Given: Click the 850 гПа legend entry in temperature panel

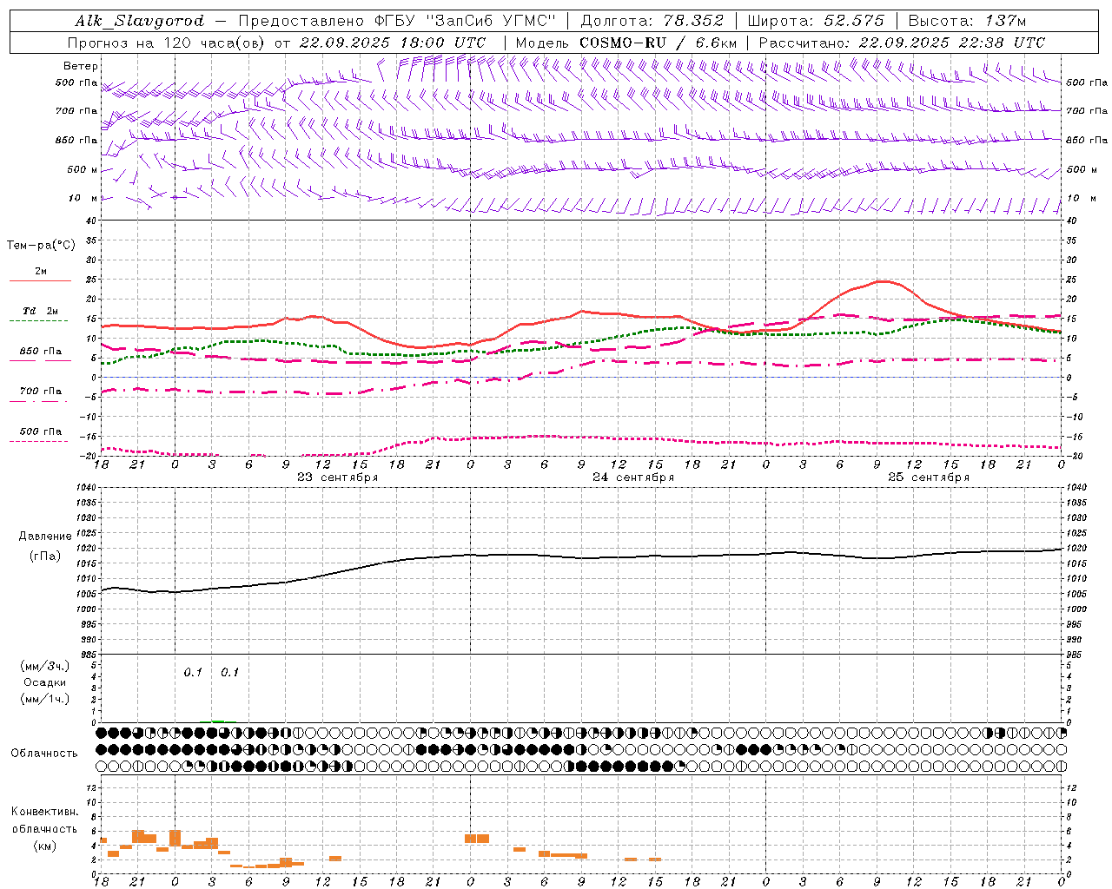Looking at the screenshot, I should pyautogui.click(x=41, y=352).
